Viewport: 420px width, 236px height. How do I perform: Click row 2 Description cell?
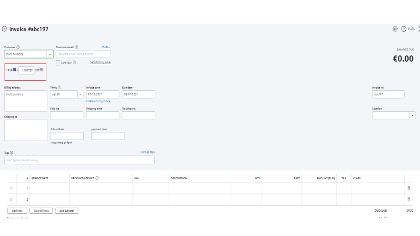click(200, 199)
